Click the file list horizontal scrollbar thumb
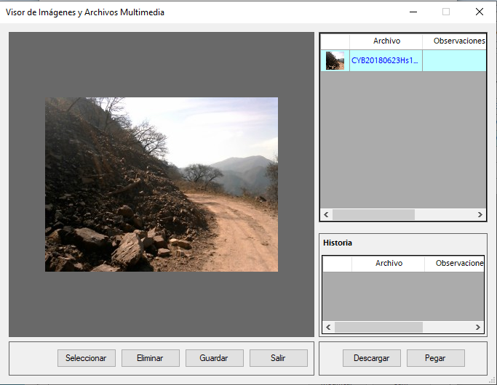This screenshot has height=385, width=497. [x=373, y=215]
